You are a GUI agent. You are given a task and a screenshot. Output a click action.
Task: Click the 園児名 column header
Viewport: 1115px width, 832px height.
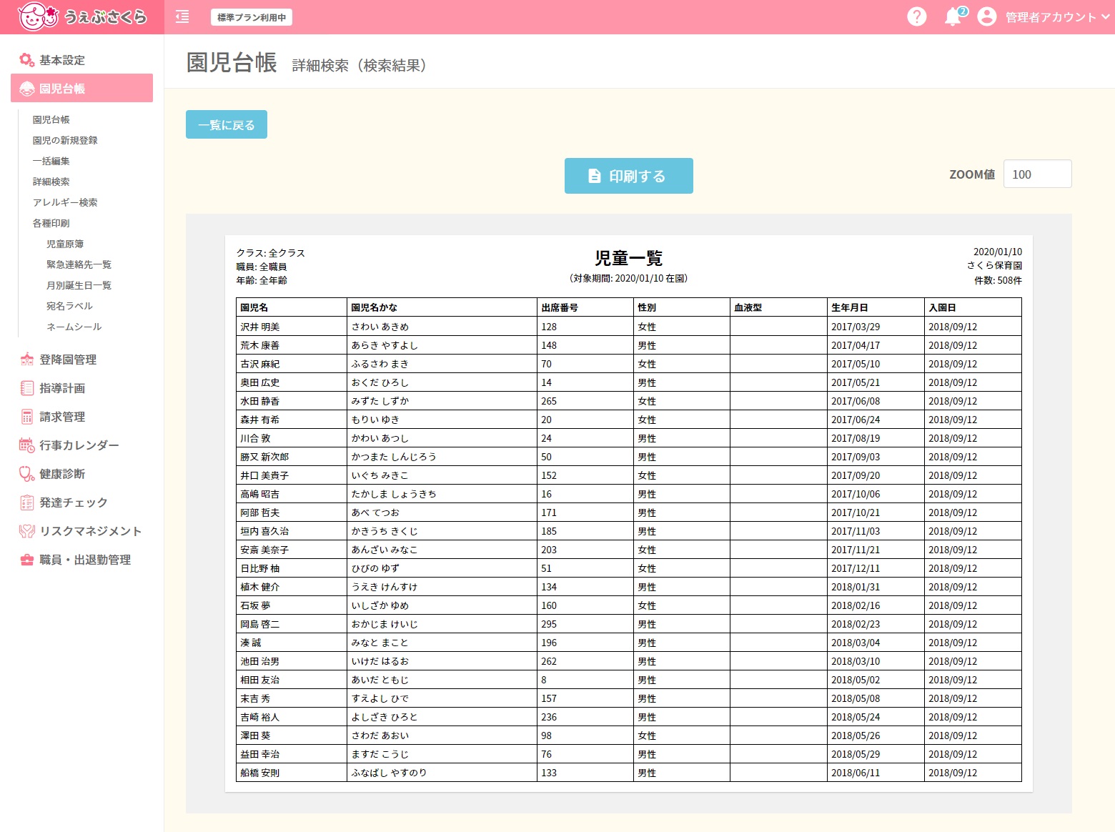[292, 307]
